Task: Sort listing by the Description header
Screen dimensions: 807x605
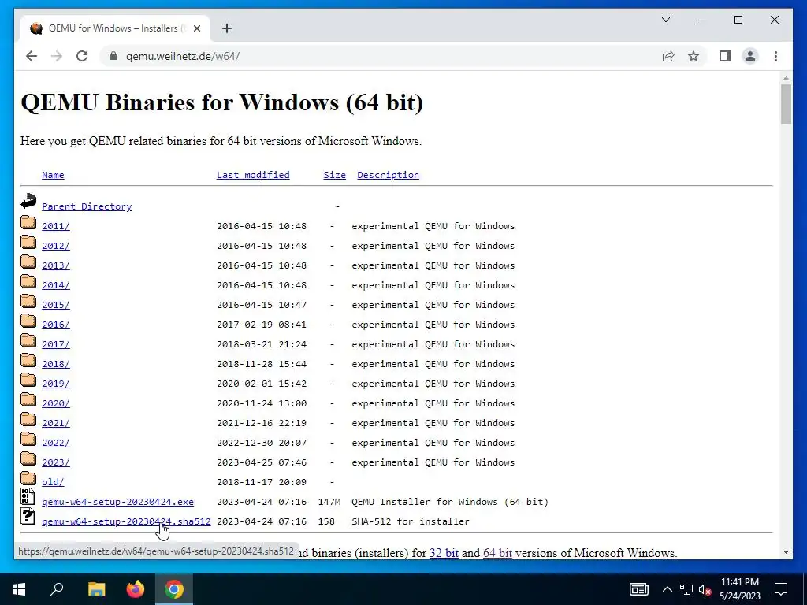Action: (388, 175)
